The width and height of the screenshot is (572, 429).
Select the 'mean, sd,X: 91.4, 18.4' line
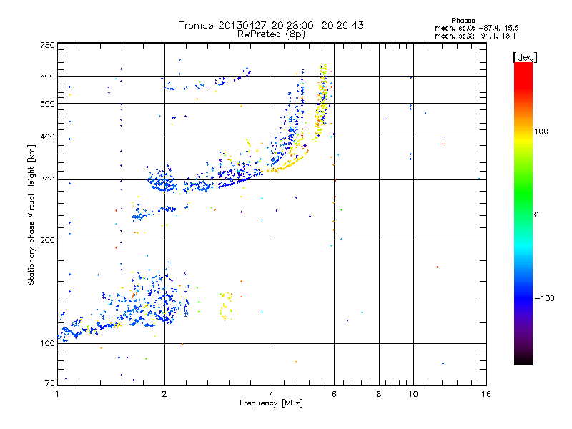[x=475, y=36]
